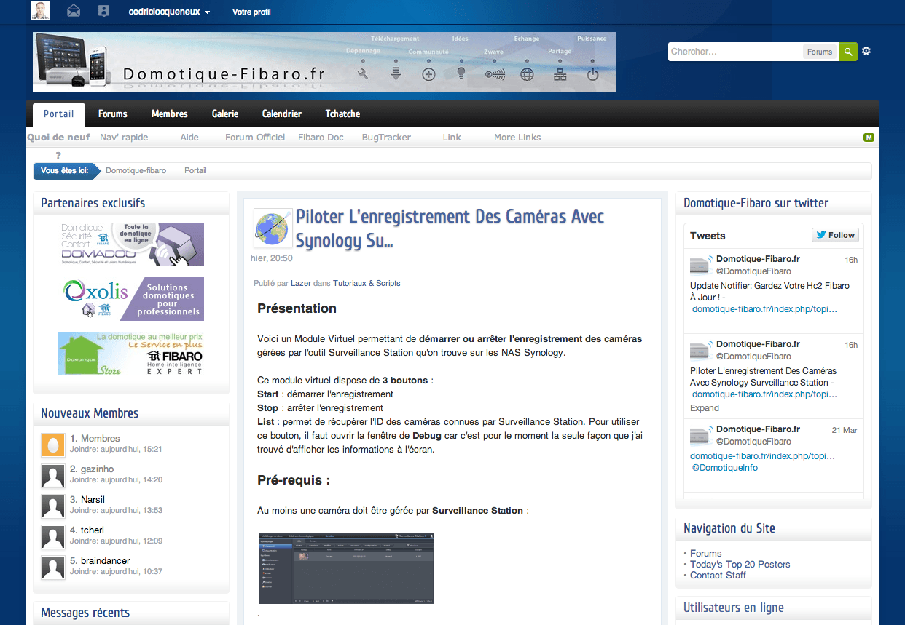Open the Forums search scope selector
The width and height of the screenshot is (905, 625).
[820, 52]
